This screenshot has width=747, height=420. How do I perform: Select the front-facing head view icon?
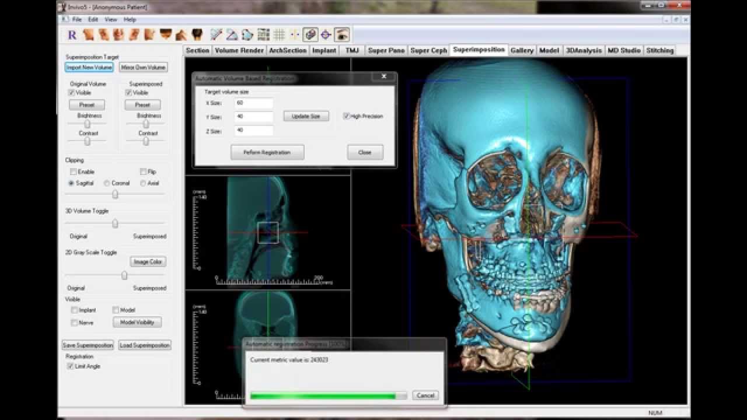pos(118,35)
